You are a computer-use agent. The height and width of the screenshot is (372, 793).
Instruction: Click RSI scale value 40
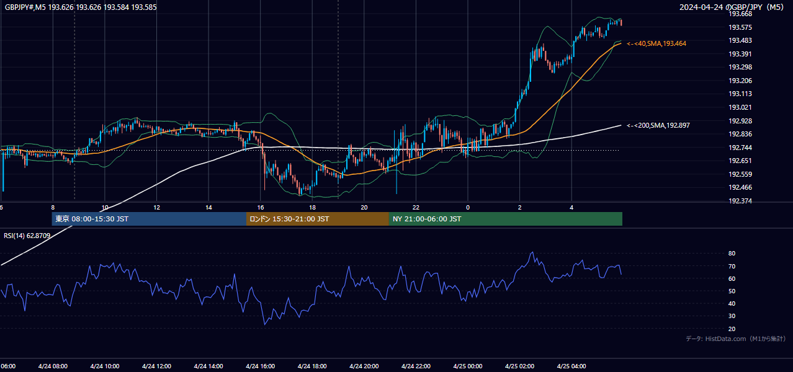pyautogui.click(x=732, y=303)
